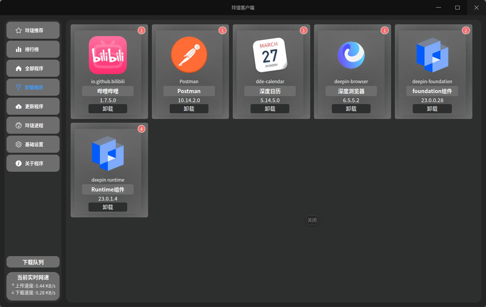Click the deepin-foundation cube icon

coord(432,55)
